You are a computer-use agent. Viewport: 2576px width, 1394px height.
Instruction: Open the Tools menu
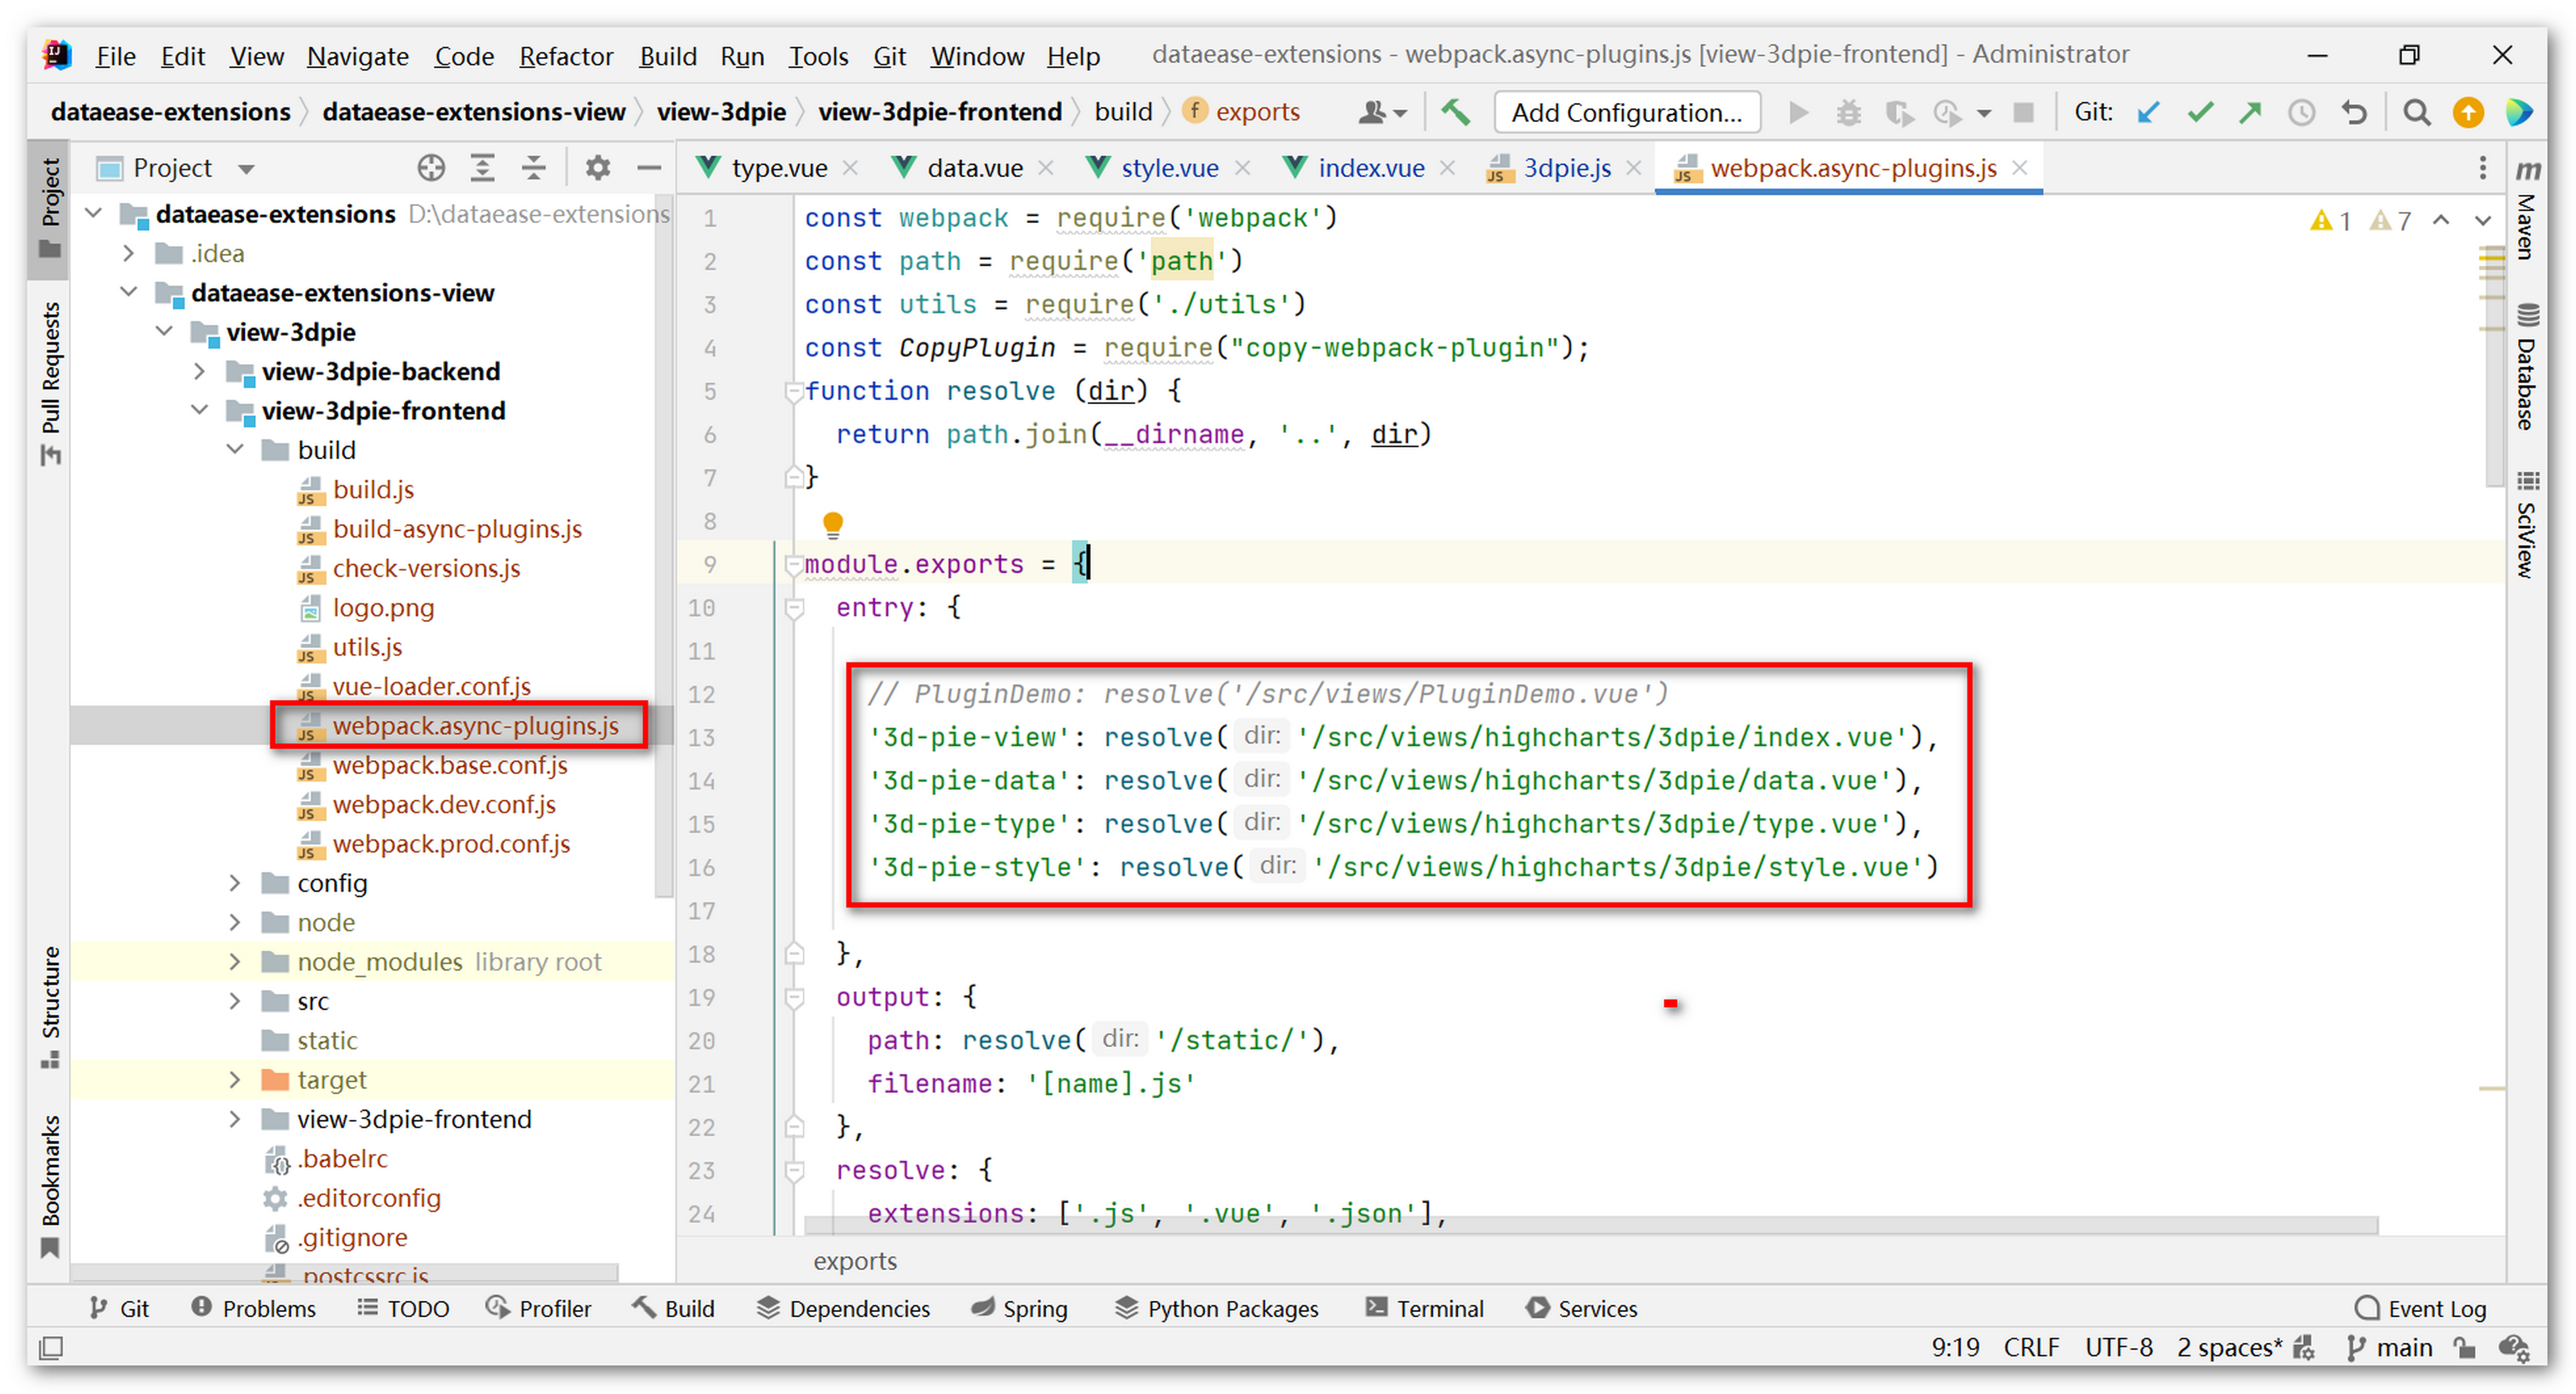pyautogui.click(x=818, y=56)
